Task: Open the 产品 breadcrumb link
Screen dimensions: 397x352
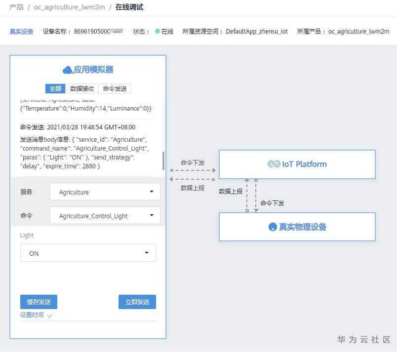Action: pyautogui.click(x=16, y=7)
